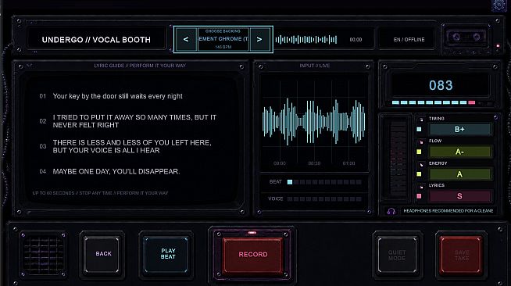The height and width of the screenshot is (286, 511).
Task: Select the next backing track arrow
Action: click(259, 39)
